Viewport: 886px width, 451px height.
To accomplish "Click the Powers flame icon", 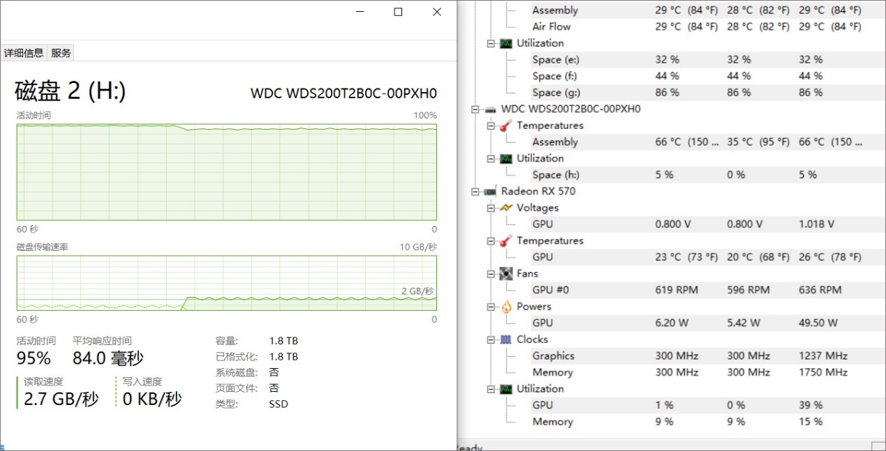I will [506, 307].
